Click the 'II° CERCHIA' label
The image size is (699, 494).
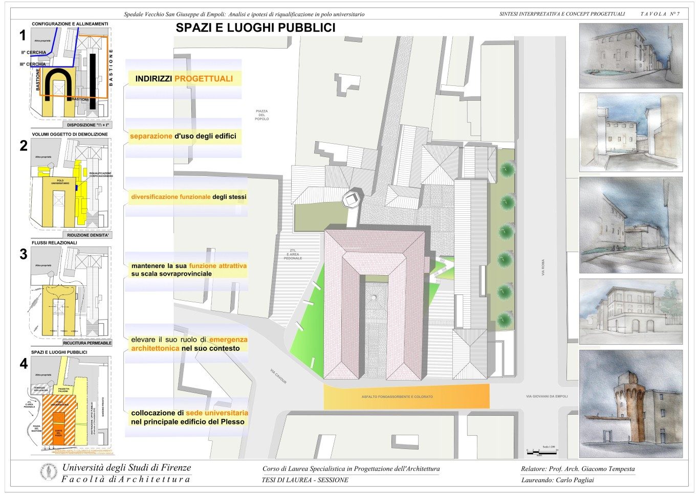click(34, 53)
